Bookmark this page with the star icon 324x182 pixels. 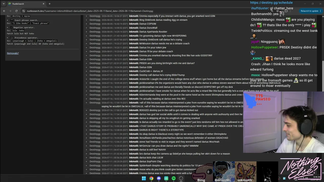(x=277, y=11)
